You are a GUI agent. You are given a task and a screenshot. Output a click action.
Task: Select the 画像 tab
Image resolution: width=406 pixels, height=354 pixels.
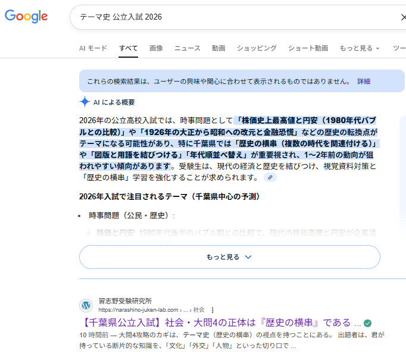(156, 48)
